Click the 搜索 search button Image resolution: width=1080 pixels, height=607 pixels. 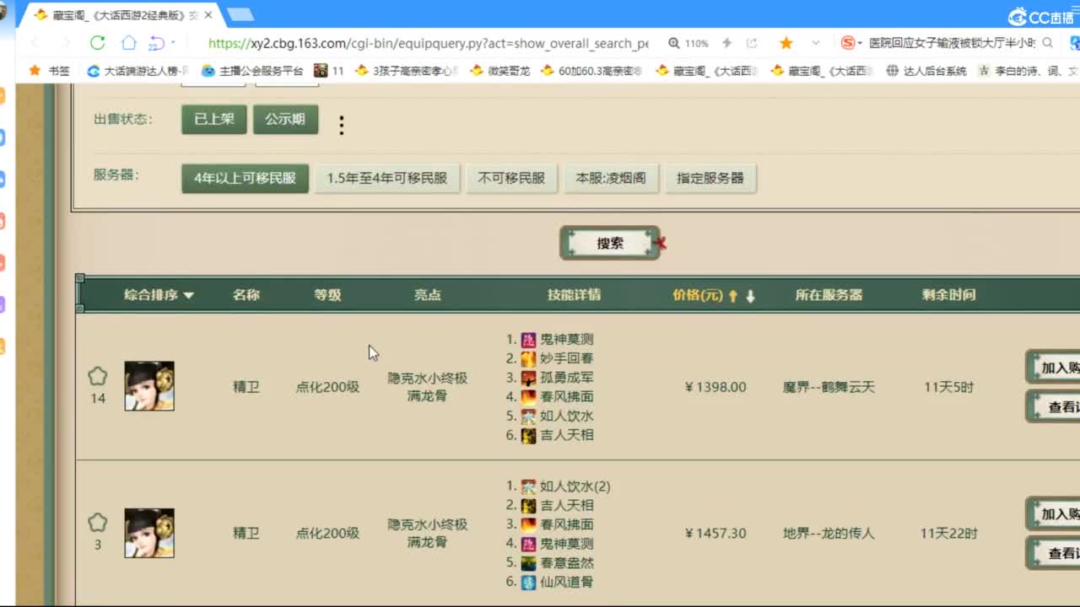pyautogui.click(x=610, y=243)
